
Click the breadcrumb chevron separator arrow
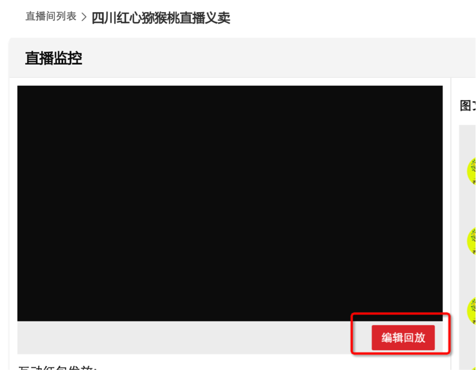click(x=84, y=17)
